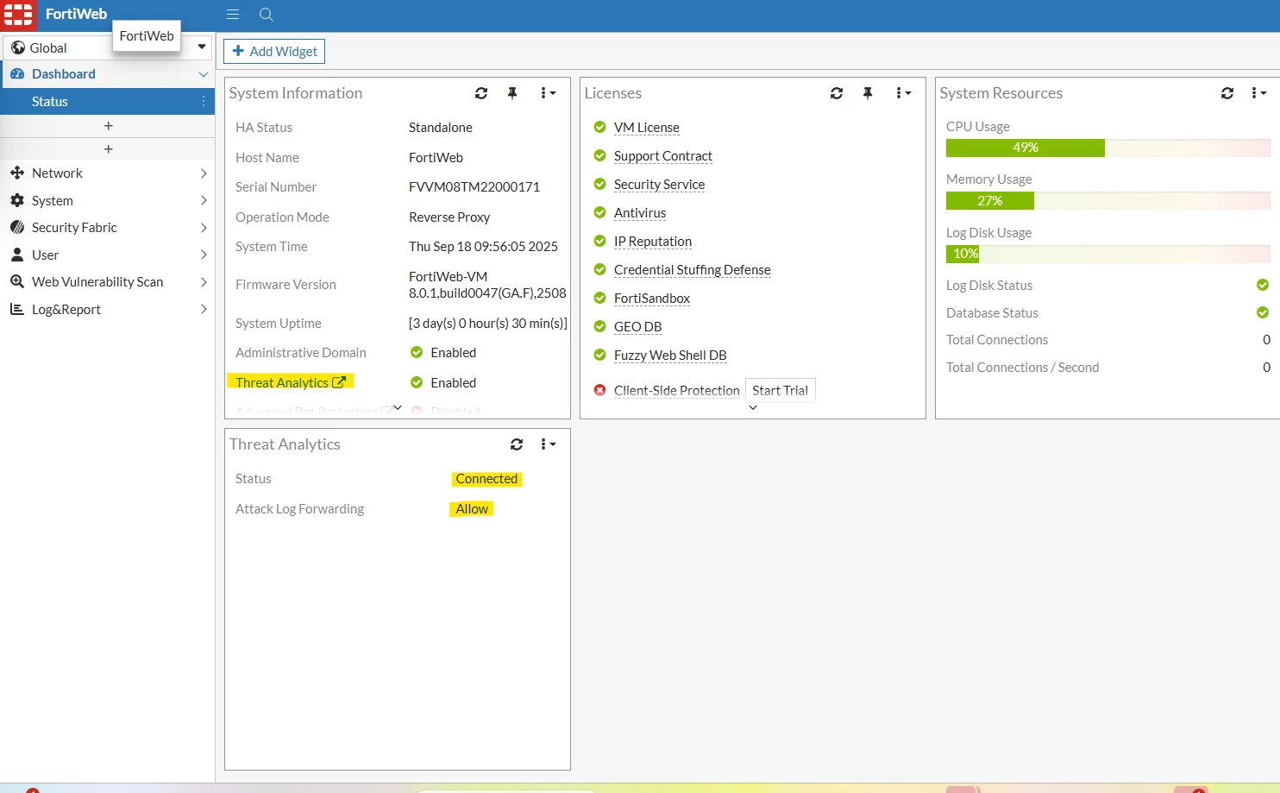The height and width of the screenshot is (793, 1280).
Task: Open the search magnifier in the header
Action: (x=267, y=15)
